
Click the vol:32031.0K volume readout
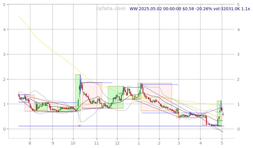click(227, 9)
